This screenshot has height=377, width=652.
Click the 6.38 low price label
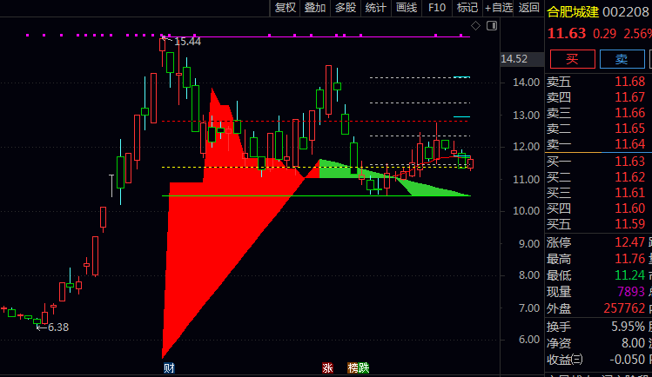[58, 327]
